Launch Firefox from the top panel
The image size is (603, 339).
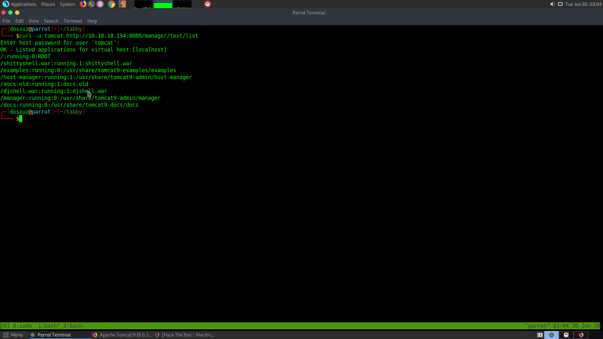(83, 4)
